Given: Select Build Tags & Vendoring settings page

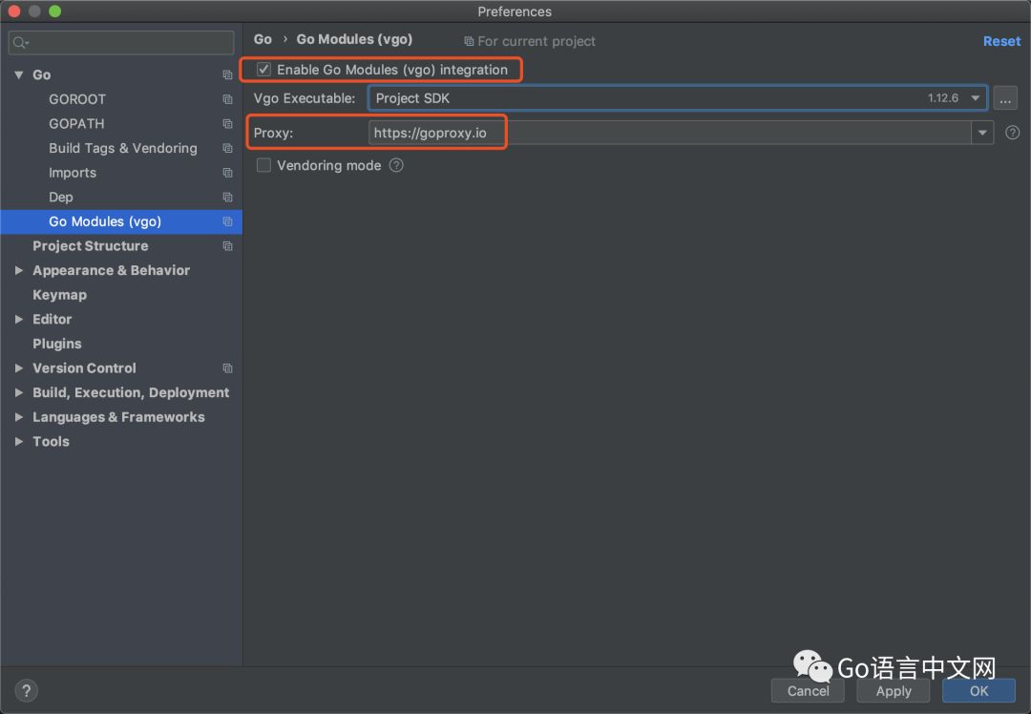Looking at the screenshot, I should (122, 148).
